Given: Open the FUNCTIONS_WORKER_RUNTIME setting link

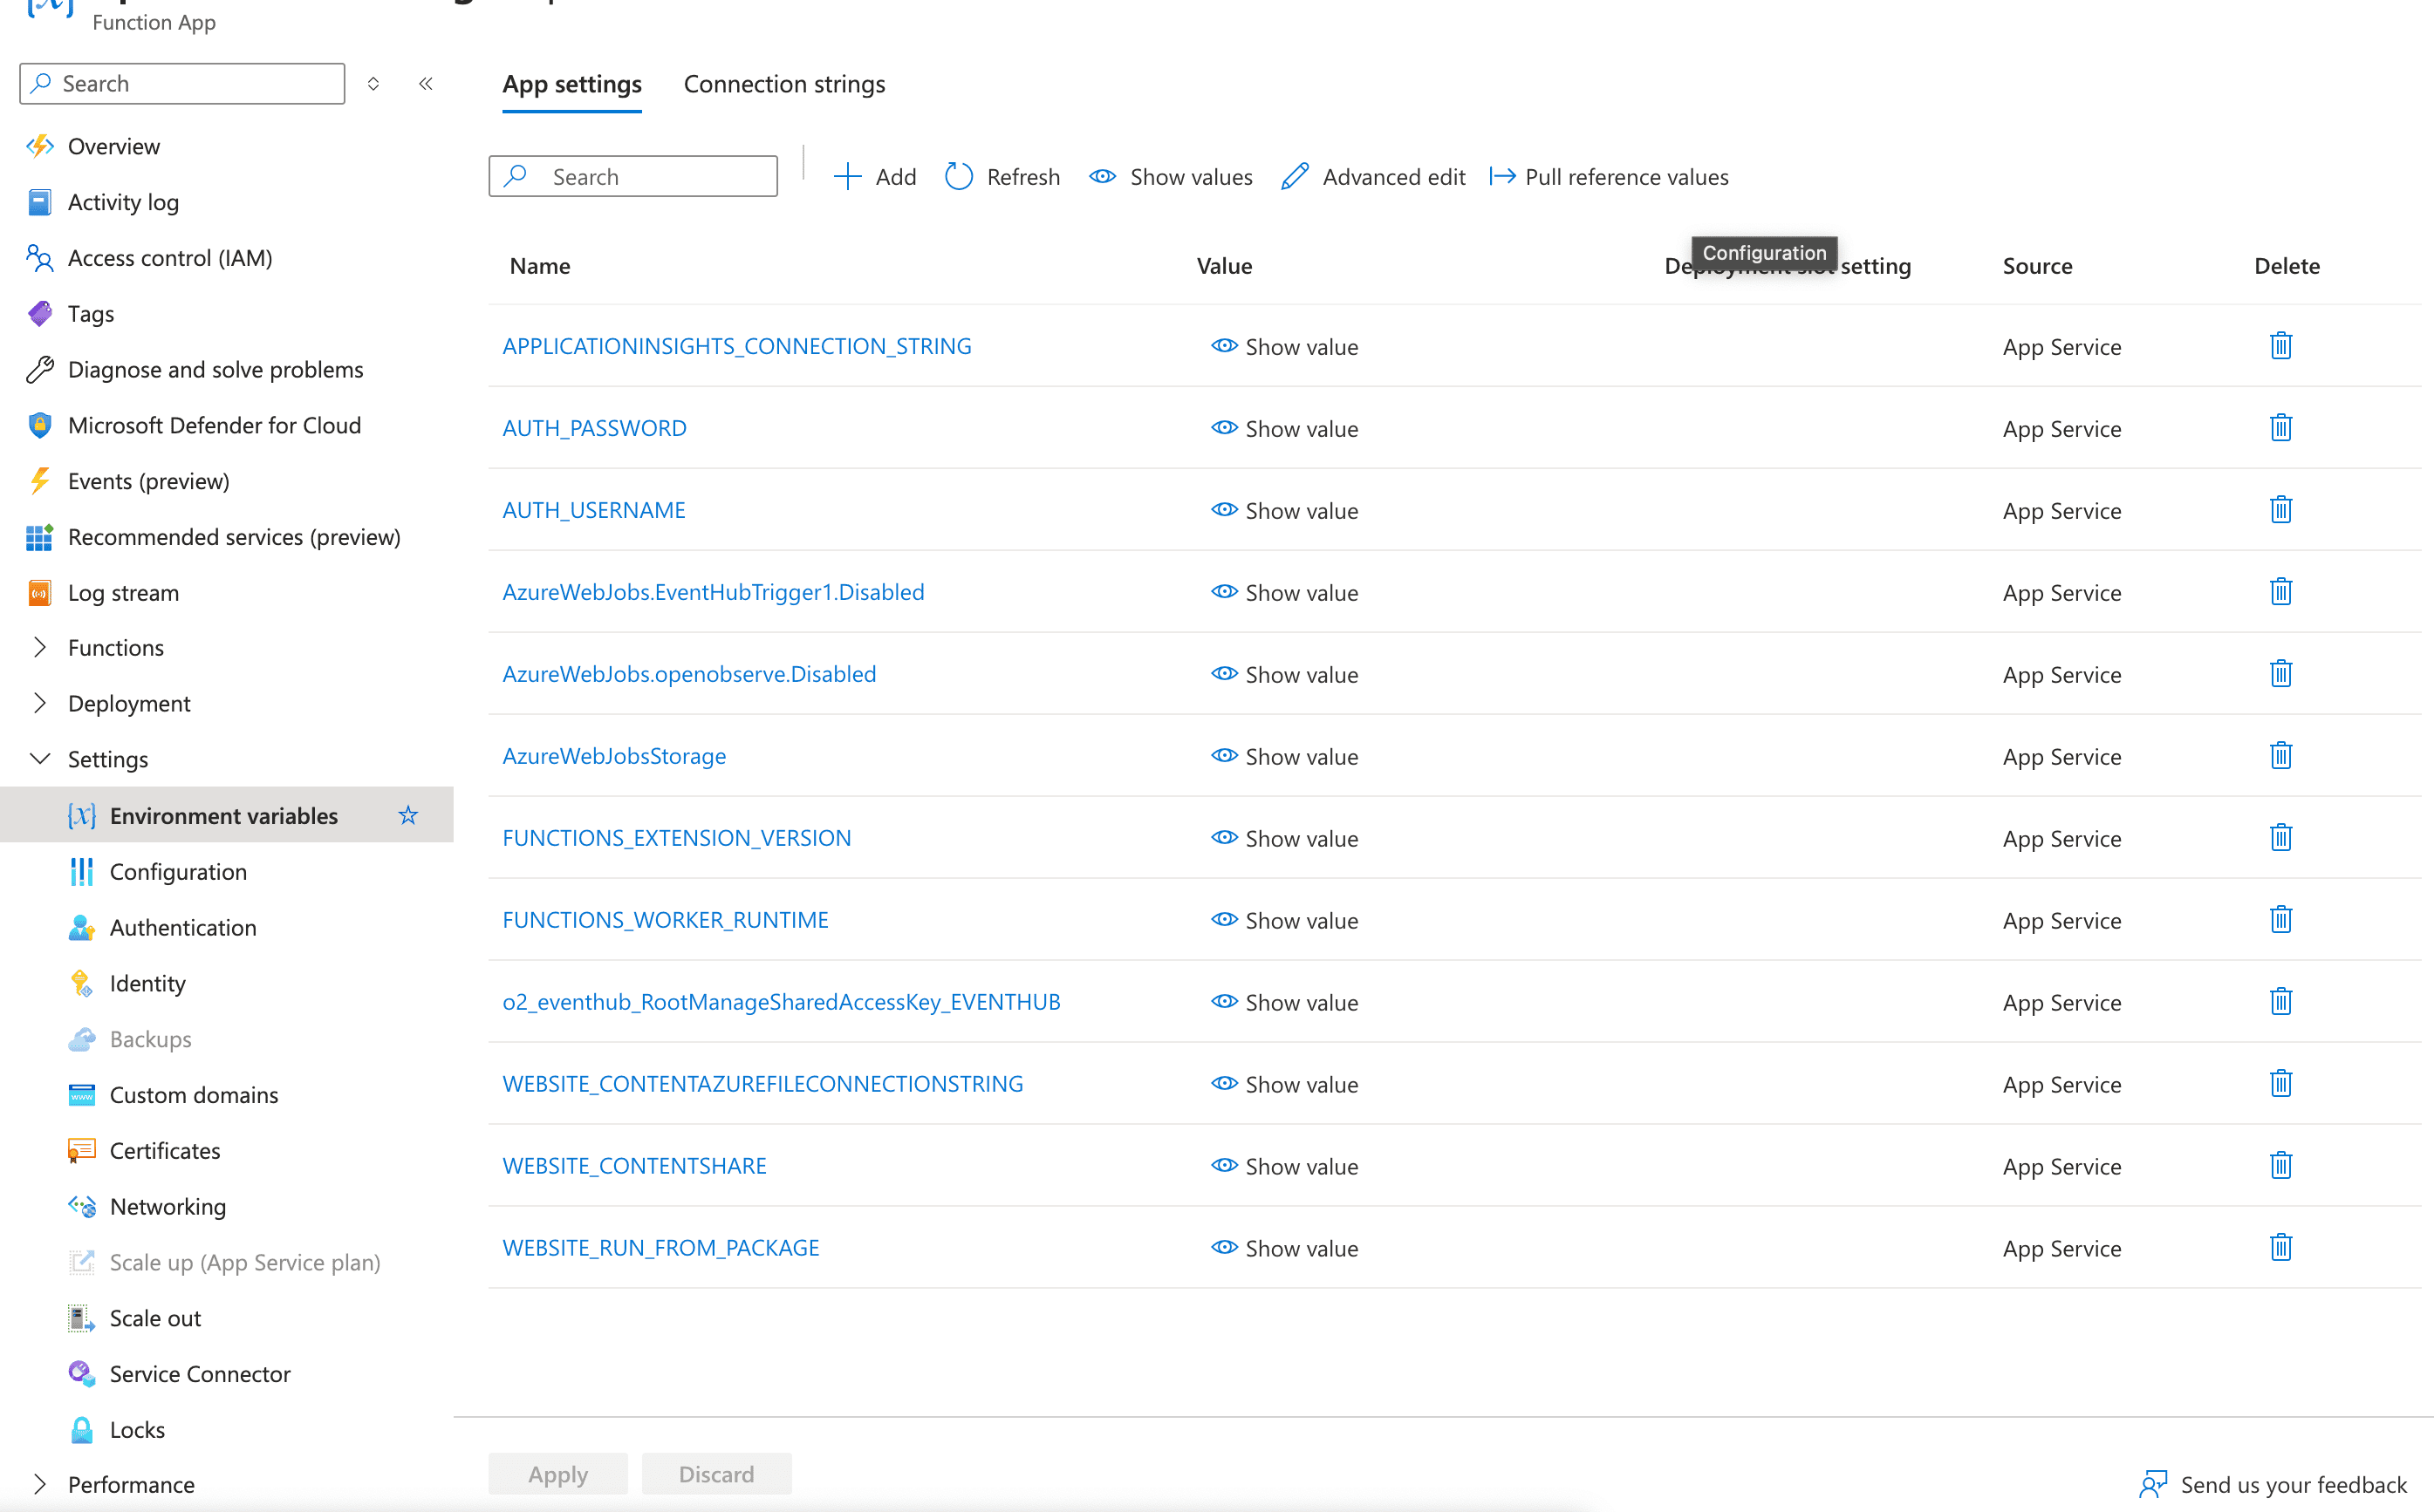Looking at the screenshot, I should 666,920.
